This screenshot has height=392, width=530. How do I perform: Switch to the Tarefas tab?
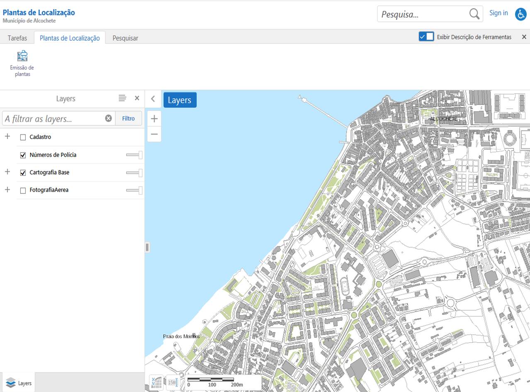pyautogui.click(x=17, y=38)
